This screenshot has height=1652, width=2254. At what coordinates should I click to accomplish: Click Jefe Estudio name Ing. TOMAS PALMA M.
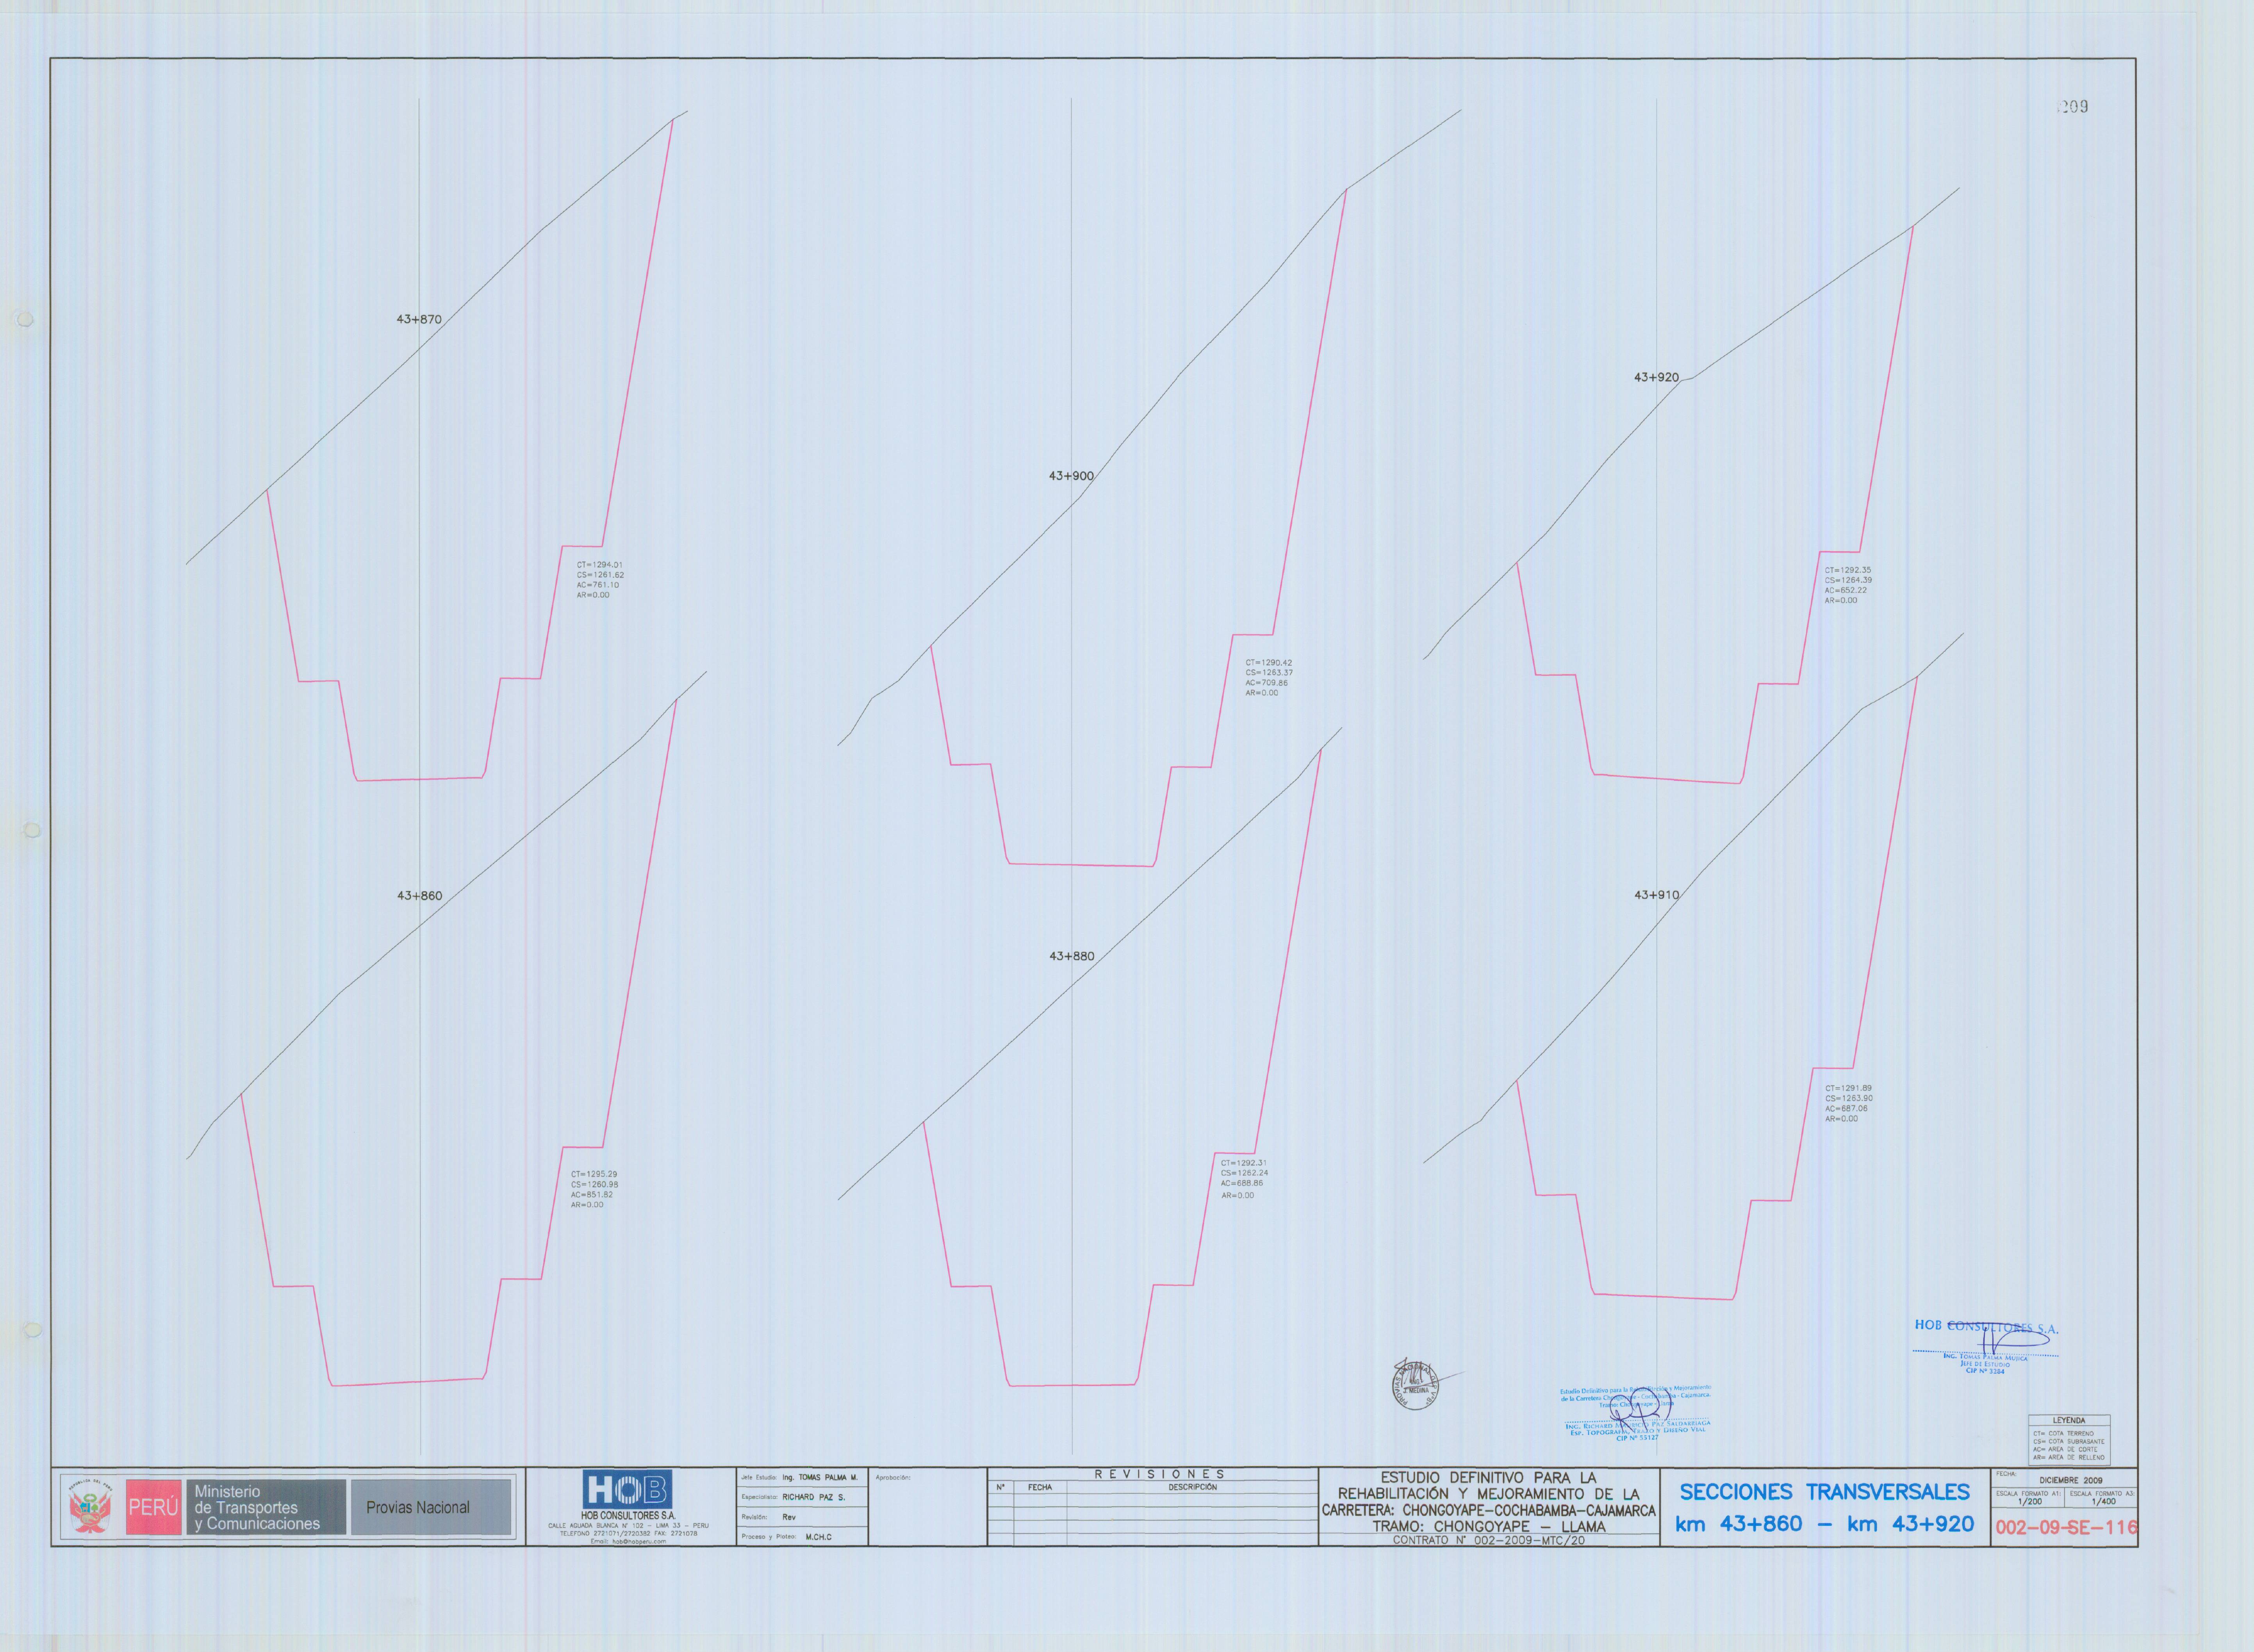(820, 1477)
